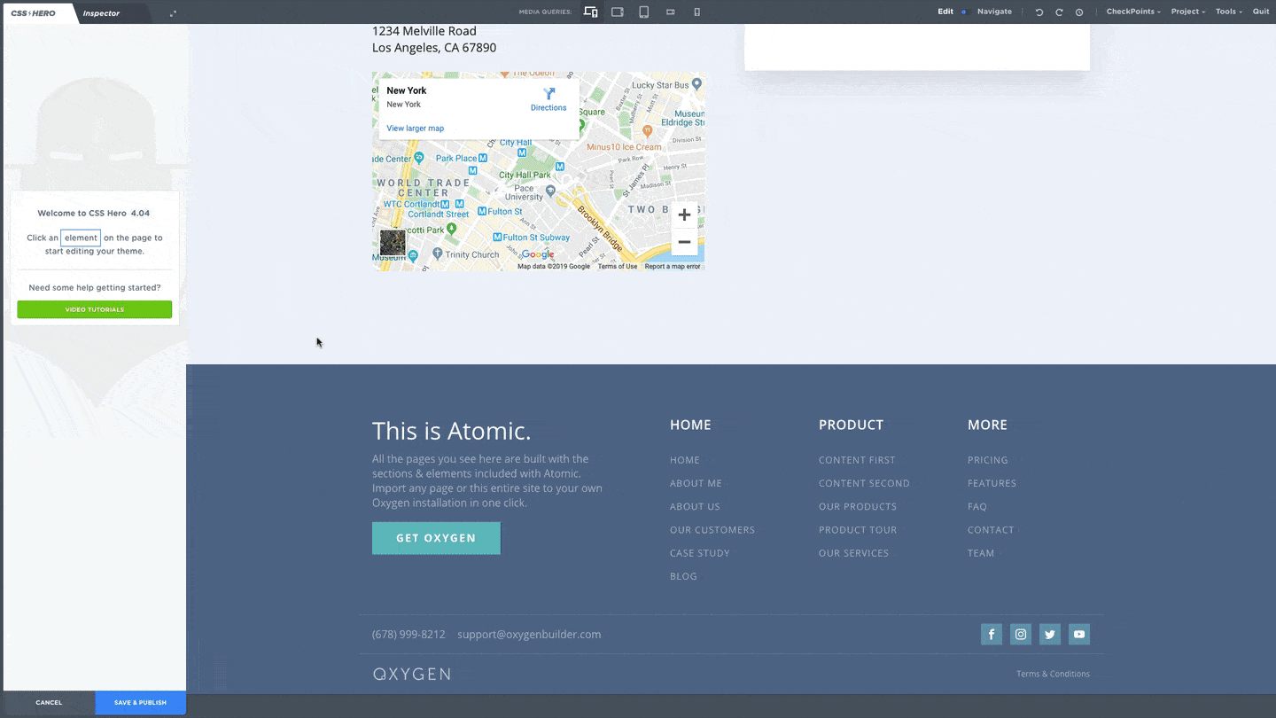This screenshot has width=1276, height=718.
Task: Open the Features footer link
Action: tap(992, 483)
